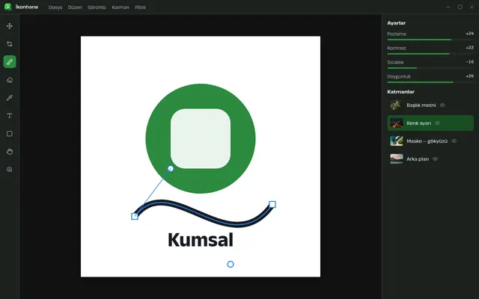This screenshot has width=479, height=299.
Task: Select the Arka plan layer thumbnail
Action: (x=397, y=158)
